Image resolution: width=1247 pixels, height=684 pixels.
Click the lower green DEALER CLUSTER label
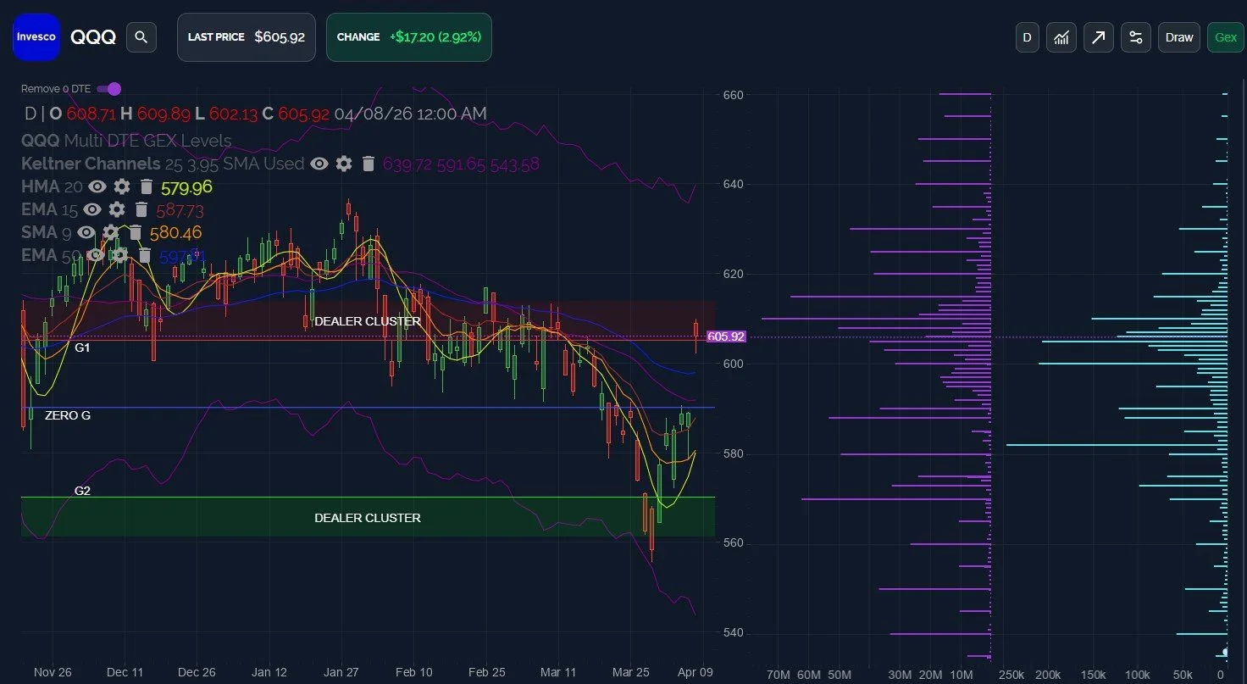(x=368, y=518)
